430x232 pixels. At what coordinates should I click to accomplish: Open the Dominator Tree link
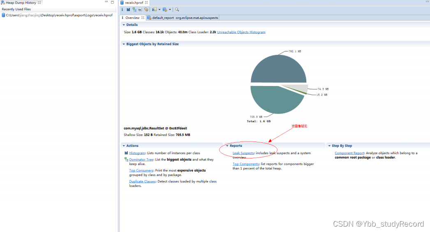click(141, 159)
